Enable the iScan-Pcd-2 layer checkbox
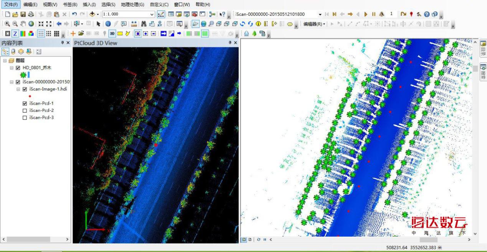Image resolution: width=487 pixels, height=252 pixels. (25, 111)
